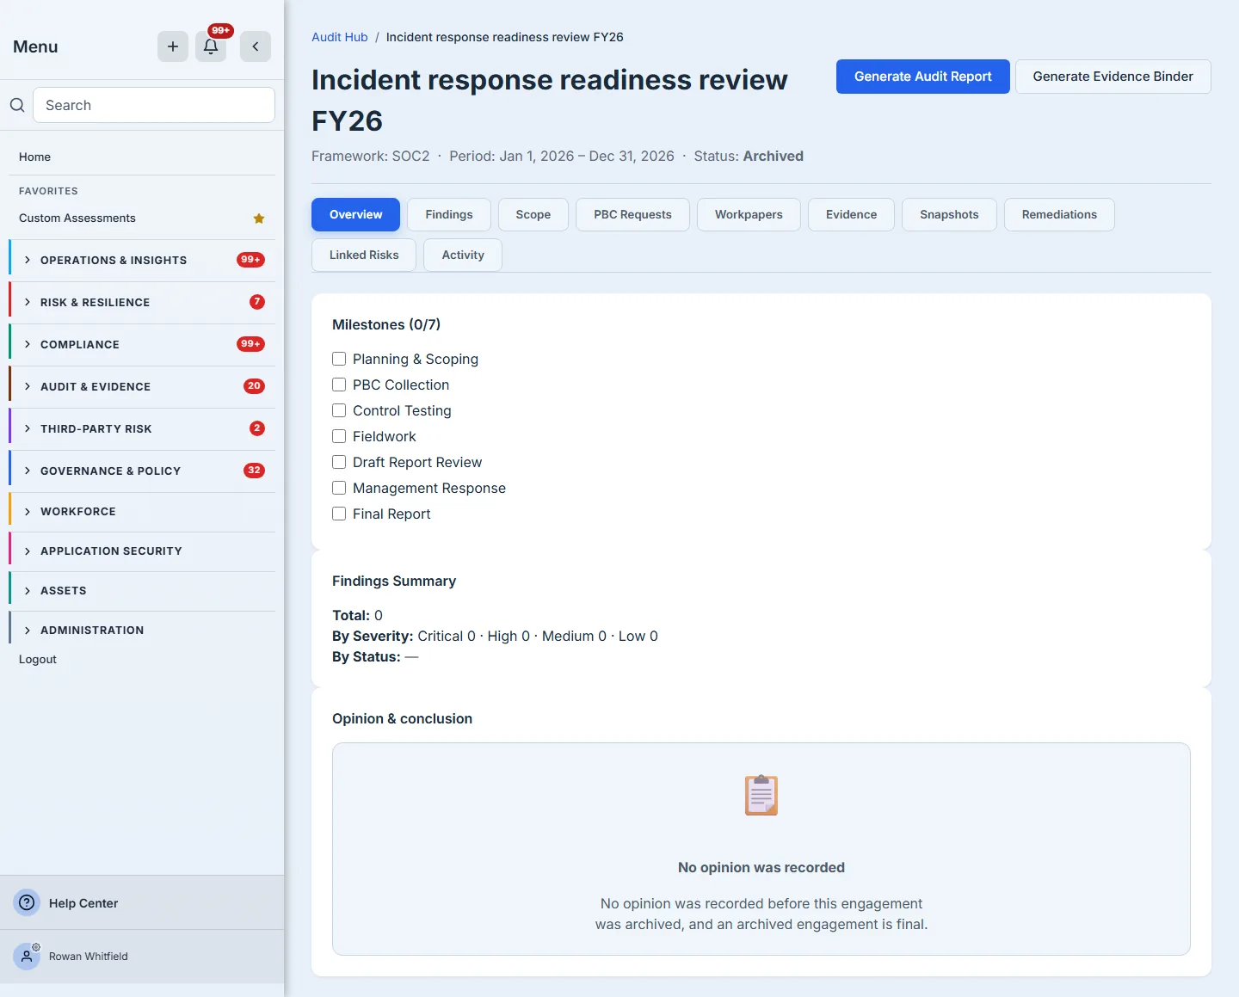Check the Planning & Scoping milestone
The height and width of the screenshot is (997, 1239).
coord(339,359)
